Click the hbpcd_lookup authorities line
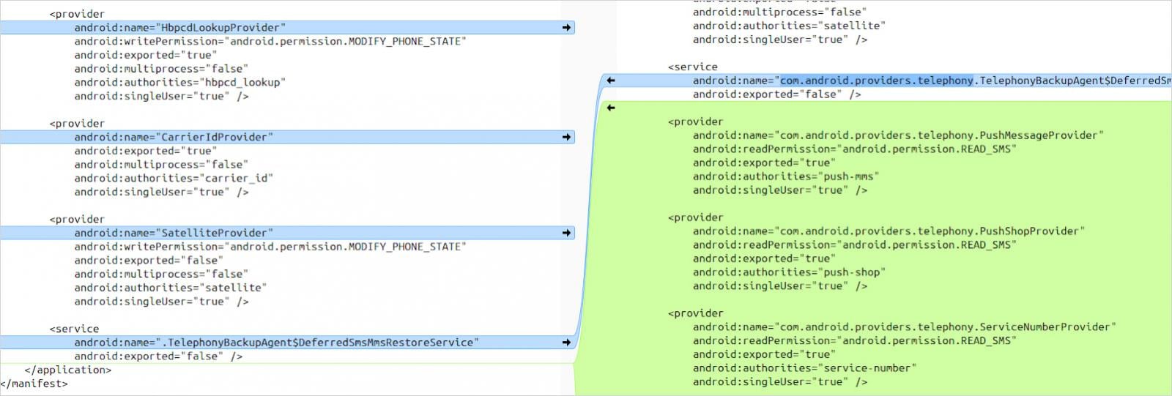 (179, 83)
